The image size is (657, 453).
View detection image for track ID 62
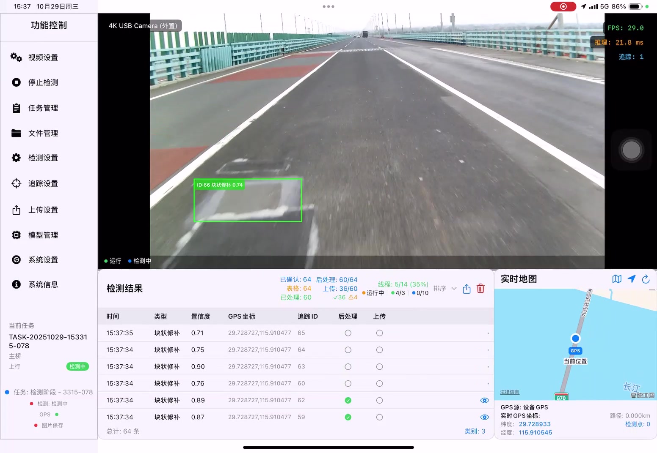[x=485, y=400]
